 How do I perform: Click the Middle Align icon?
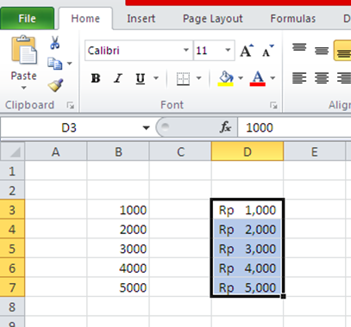point(322,50)
